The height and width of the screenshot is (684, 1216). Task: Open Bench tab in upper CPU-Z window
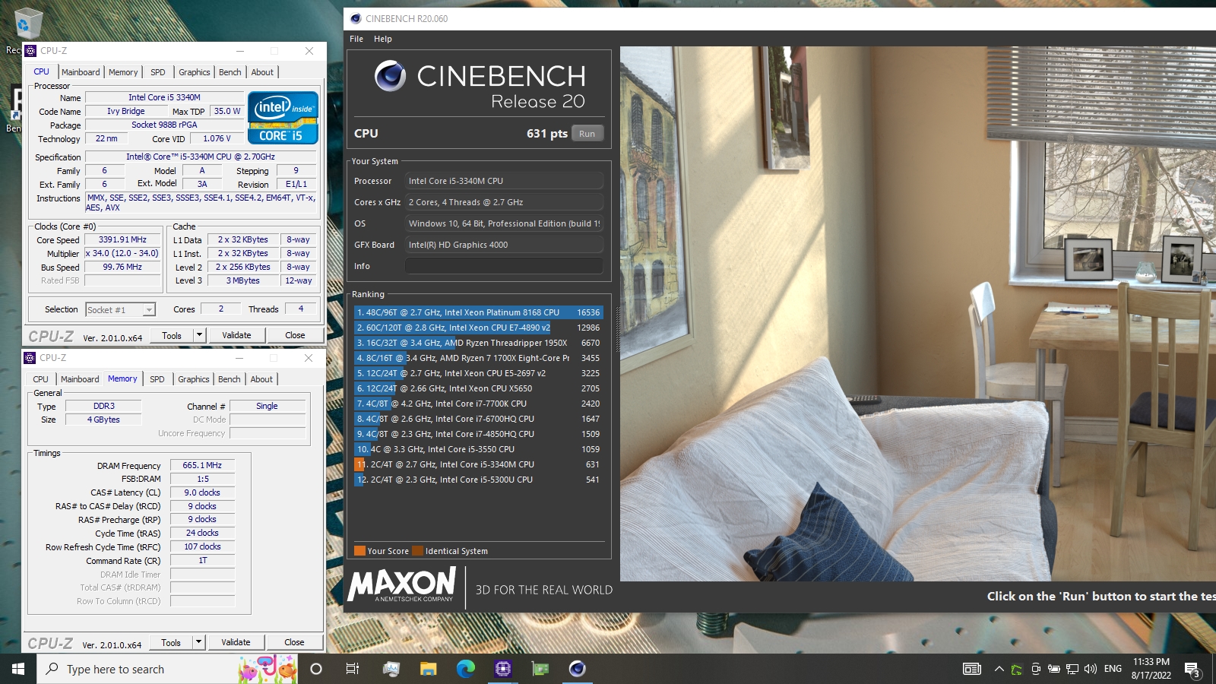coord(230,72)
